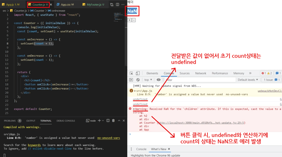Split the terminal panel
Viewport: 282px width, 157px height.
tap(108, 121)
